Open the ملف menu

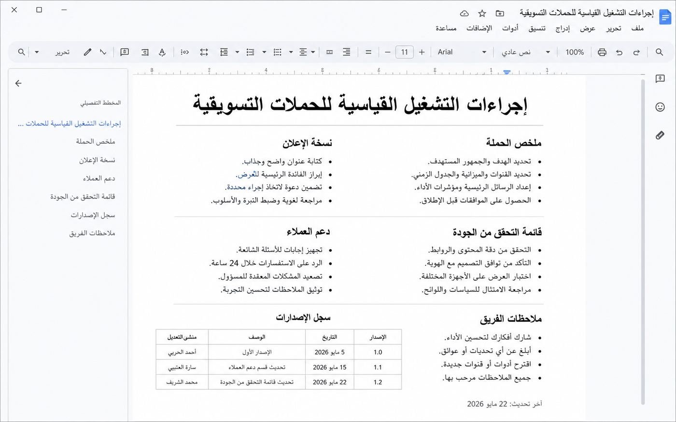(637, 28)
